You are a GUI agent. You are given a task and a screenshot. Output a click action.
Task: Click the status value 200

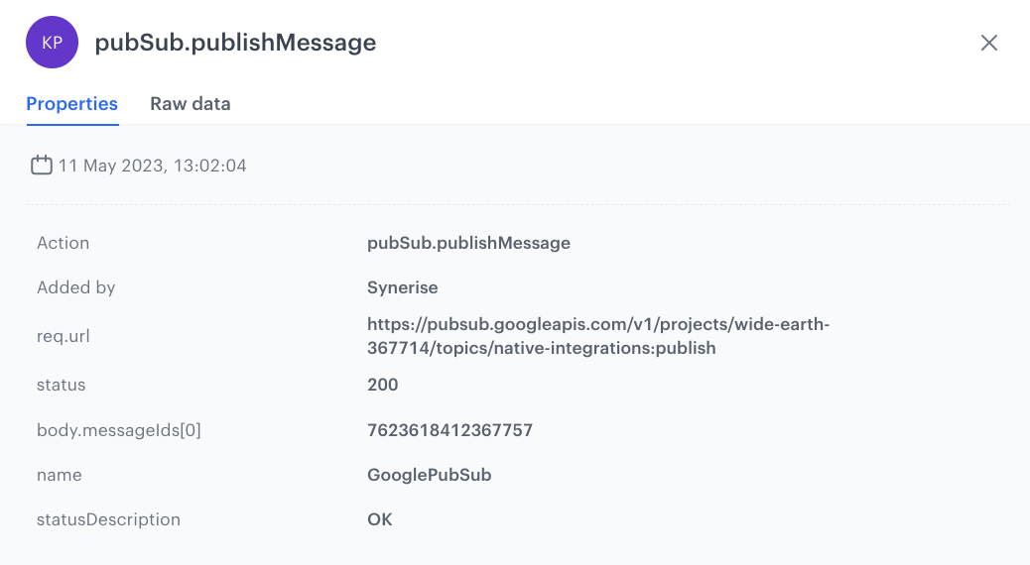pyautogui.click(x=382, y=385)
